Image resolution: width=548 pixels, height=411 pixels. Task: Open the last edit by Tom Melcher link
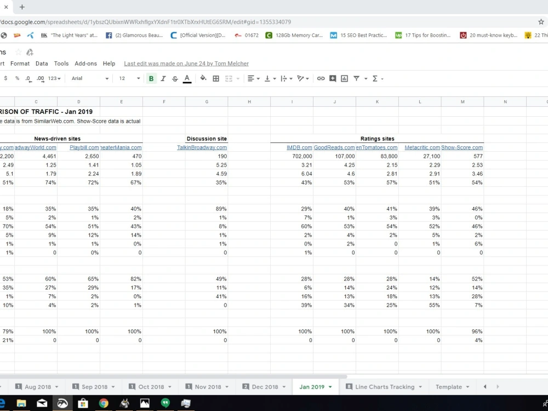[186, 64]
